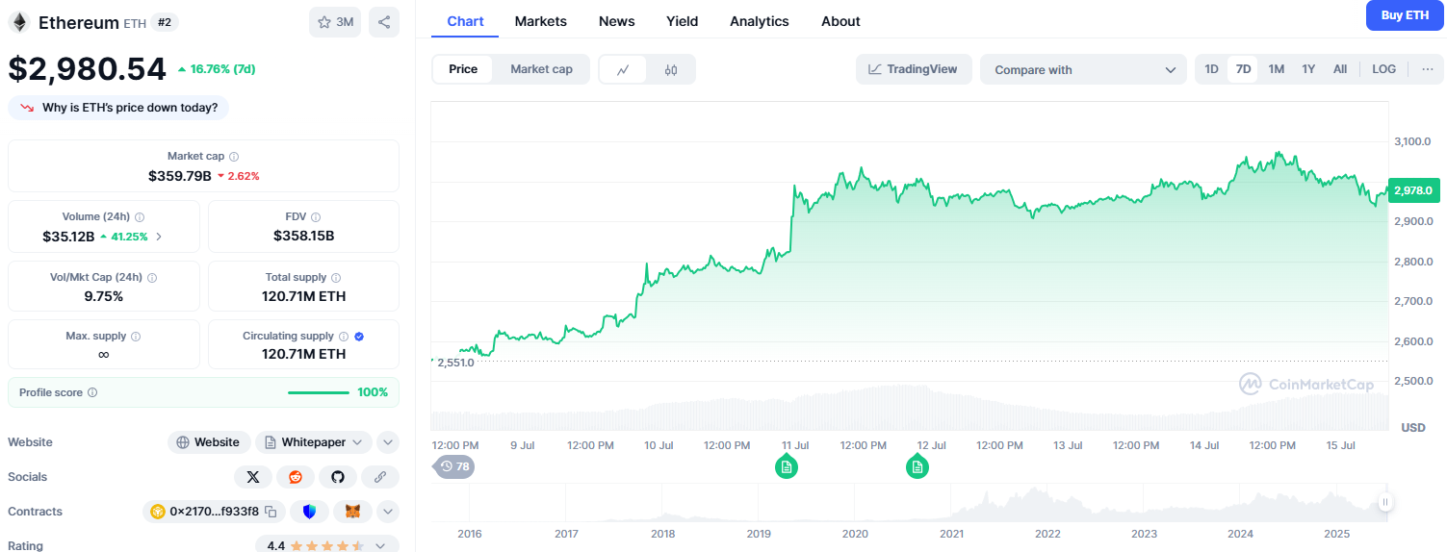Open news marker near 12 Jul
This screenshot has height=552, width=1447.
tap(917, 467)
